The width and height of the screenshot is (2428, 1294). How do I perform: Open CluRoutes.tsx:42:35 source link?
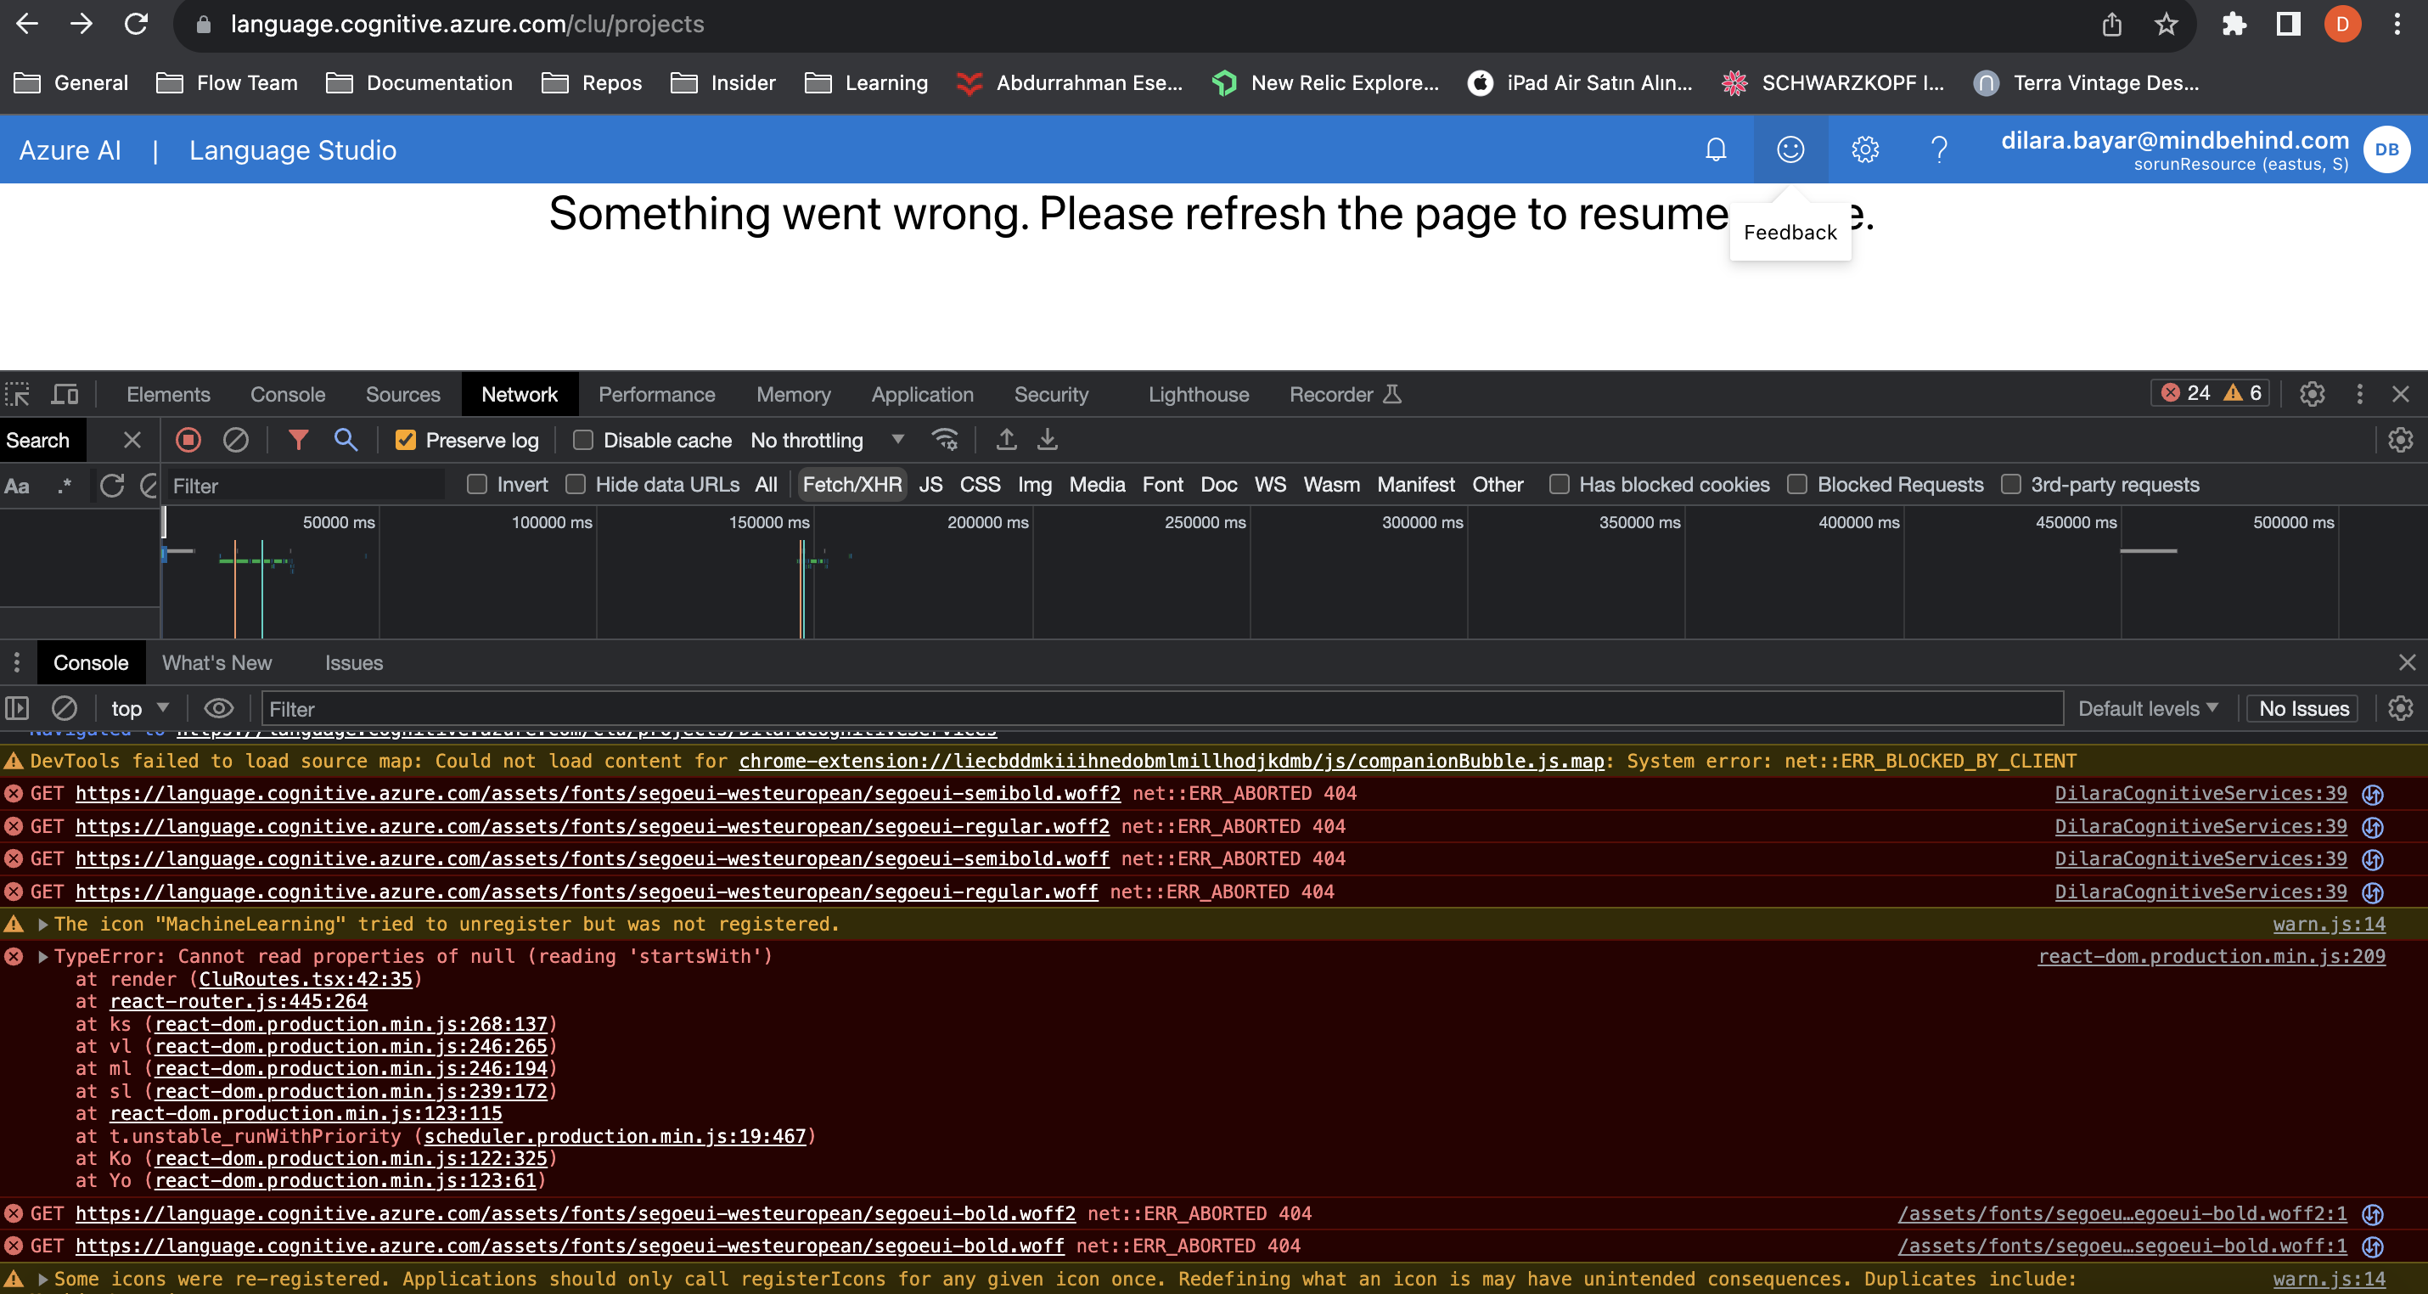point(306,979)
